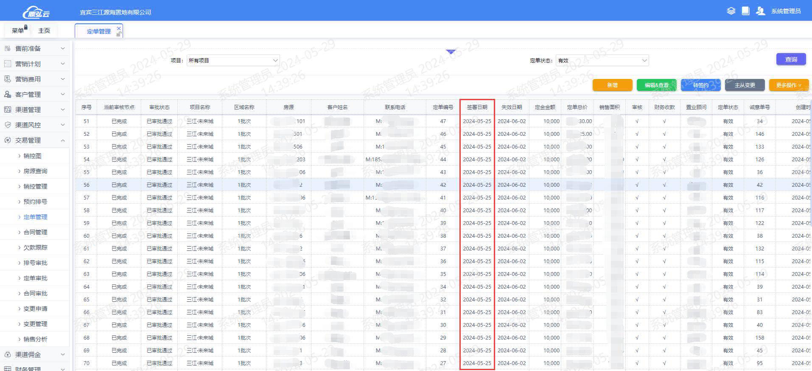
Task: Click the 系统管理员 user name
Action: coord(786,11)
